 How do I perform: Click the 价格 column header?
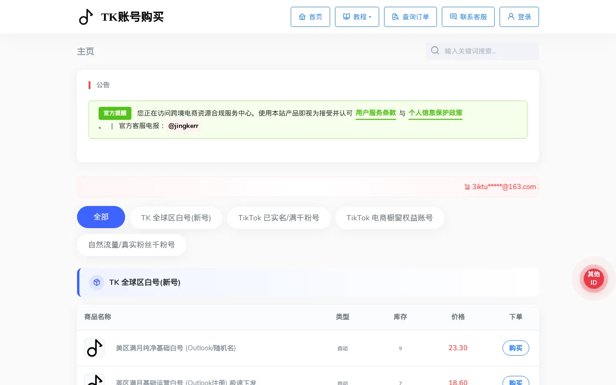coord(458,317)
